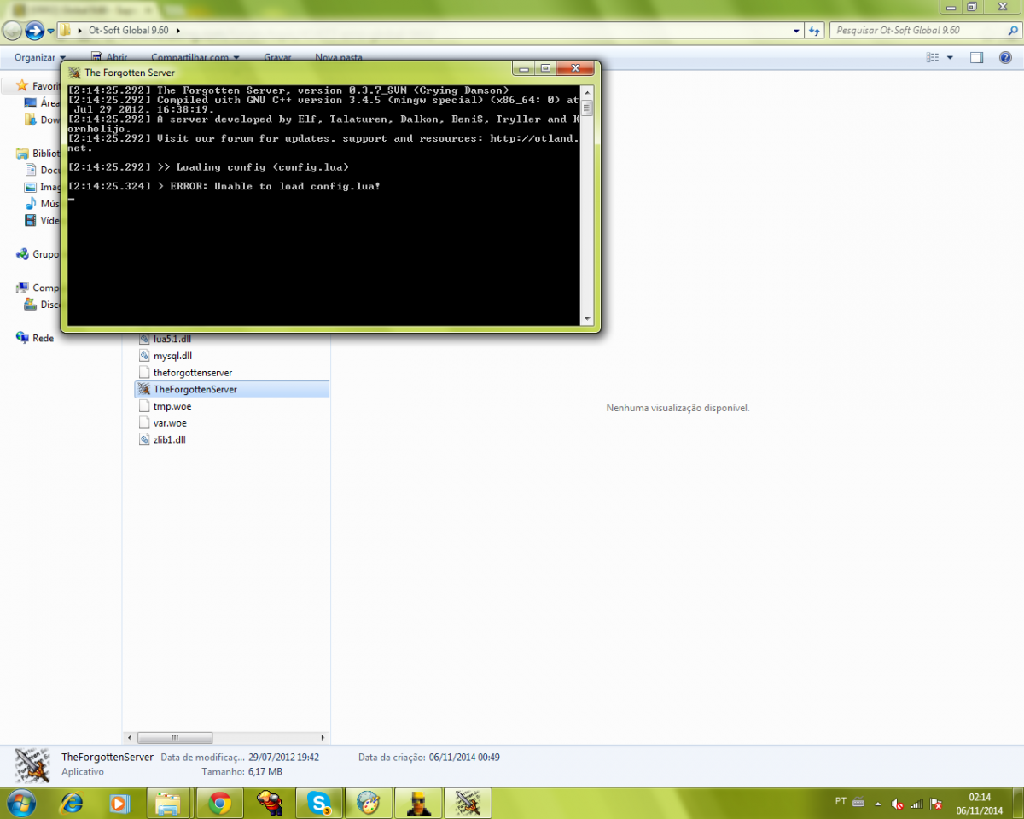This screenshot has width=1024, height=819.
Task: Open Explorer help with the question mark icon
Action: point(1006,57)
